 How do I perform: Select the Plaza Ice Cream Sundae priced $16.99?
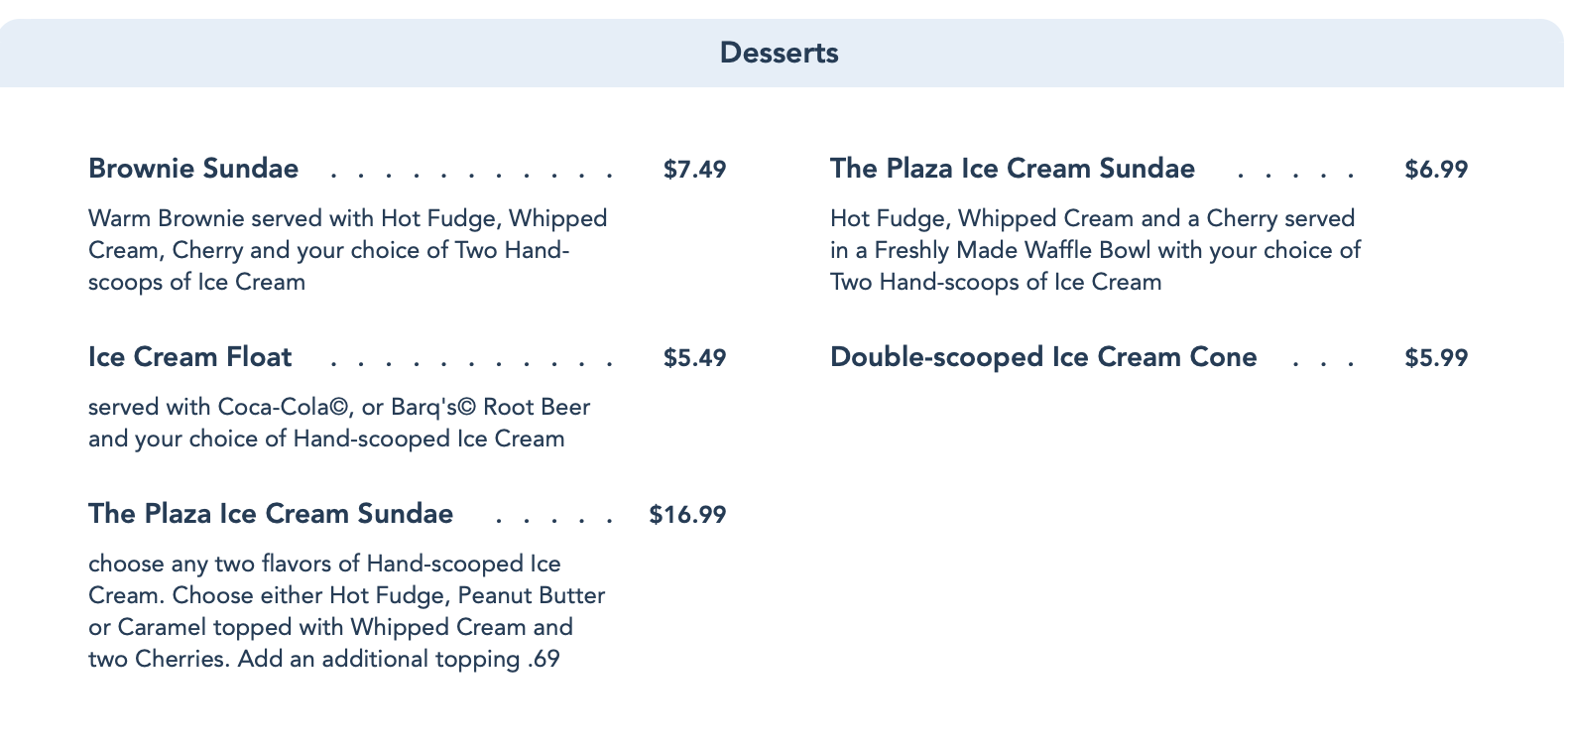pos(271,514)
